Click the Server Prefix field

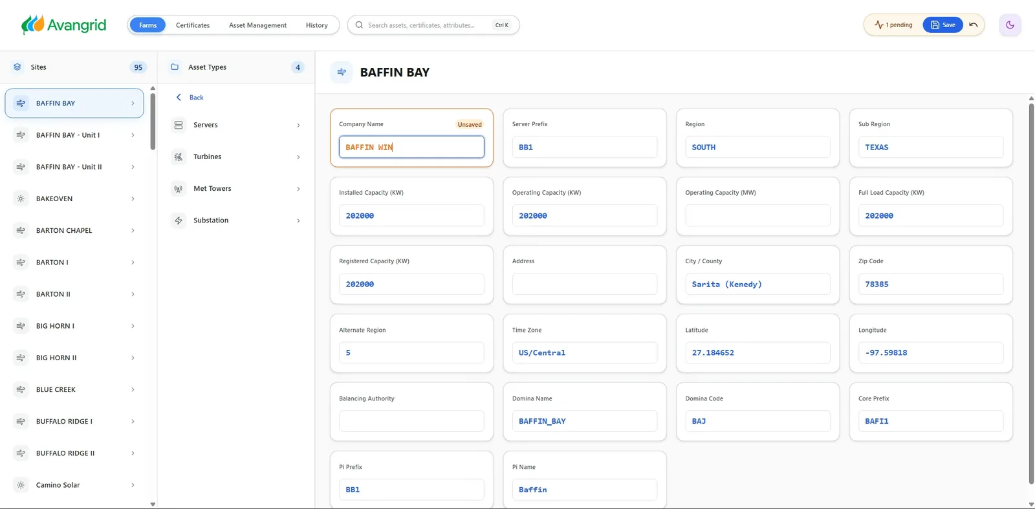(x=585, y=147)
